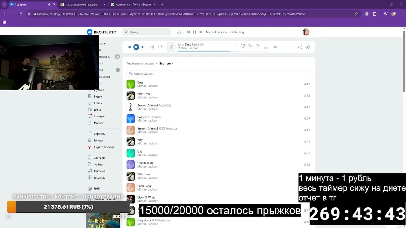406x228 pixels.
Task: Share the current track
Action: tap(308, 47)
